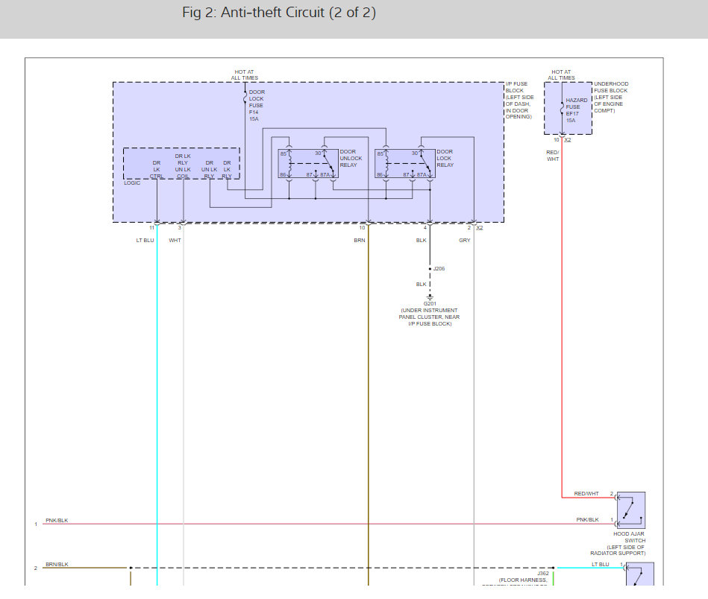Click the red RED/WHT vertical wire
This screenshot has height=599, width=708.
click(562, 316)
